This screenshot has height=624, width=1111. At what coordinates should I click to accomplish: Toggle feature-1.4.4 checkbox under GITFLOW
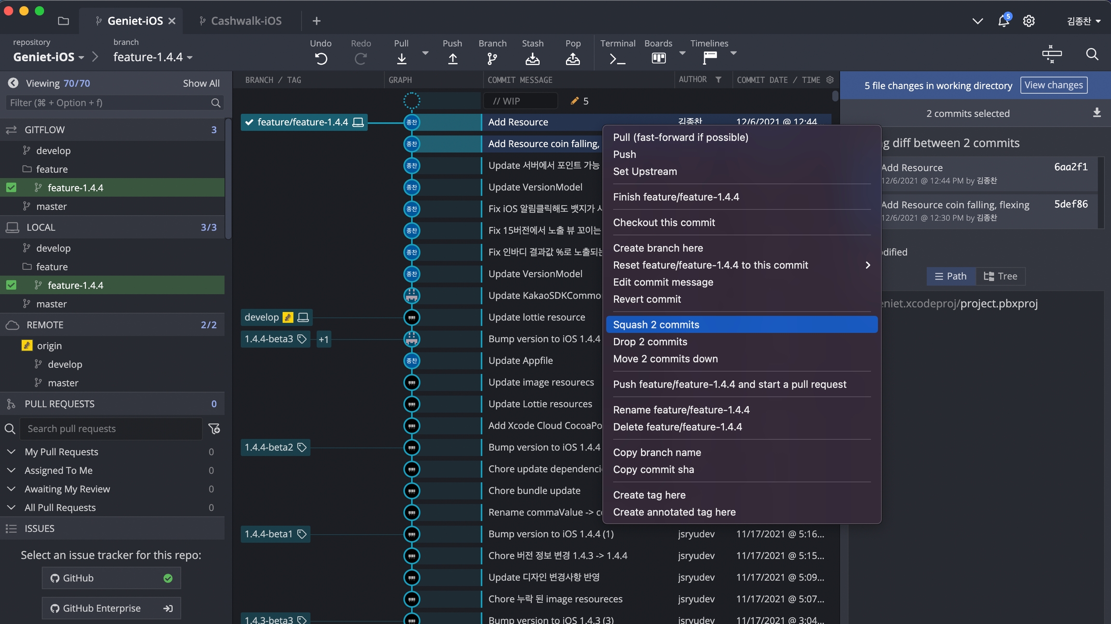tap(11, 188)
